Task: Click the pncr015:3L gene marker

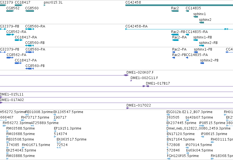Action: [x=45, y=5]
